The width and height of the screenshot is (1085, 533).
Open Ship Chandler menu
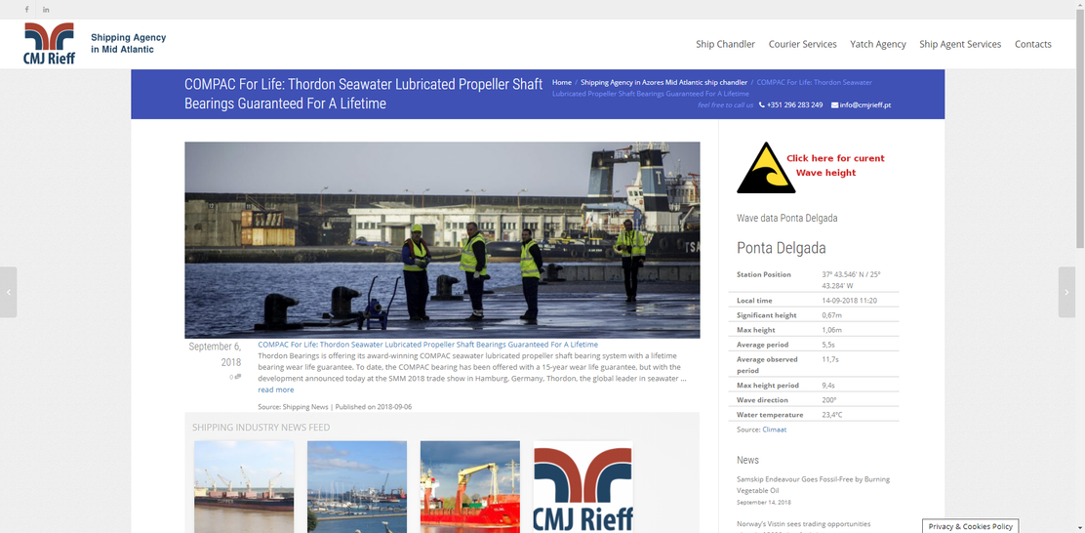tap(725, 44)
